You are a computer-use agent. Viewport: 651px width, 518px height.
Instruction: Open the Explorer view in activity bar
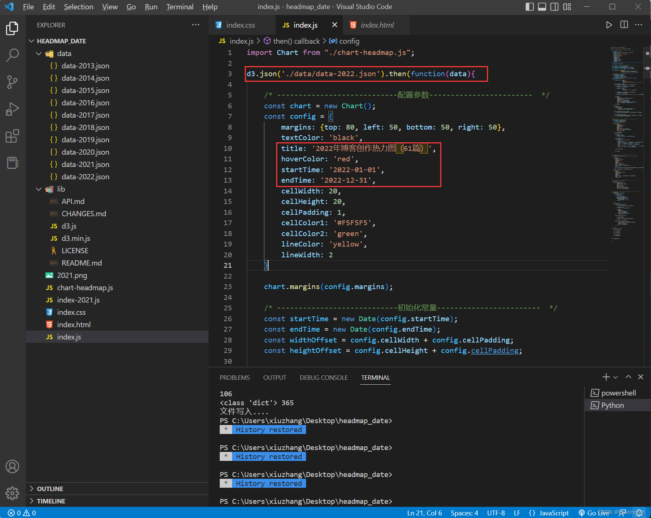click(12, 28)
